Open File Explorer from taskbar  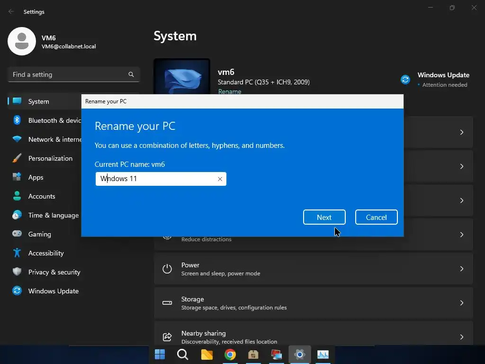(207, 355)
